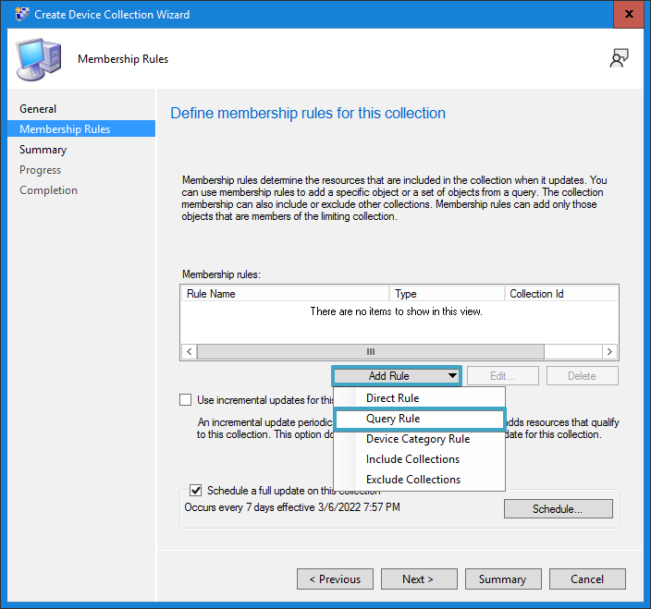Image resolution: width=651 pixels, height=609 pixels.
Task: Uncheck Schedule a full update checkbox
Action: tap(195, 491)
